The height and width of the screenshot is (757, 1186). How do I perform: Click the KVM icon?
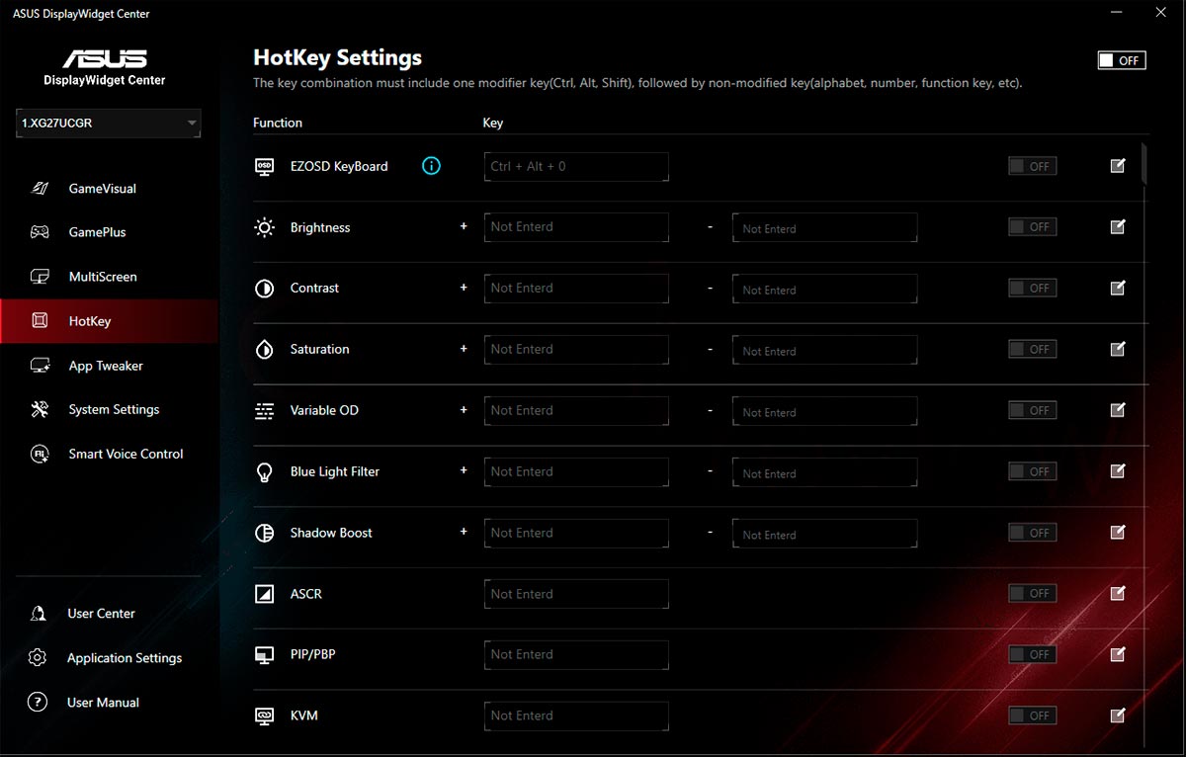pyautogui.click(x=264, y=715)
